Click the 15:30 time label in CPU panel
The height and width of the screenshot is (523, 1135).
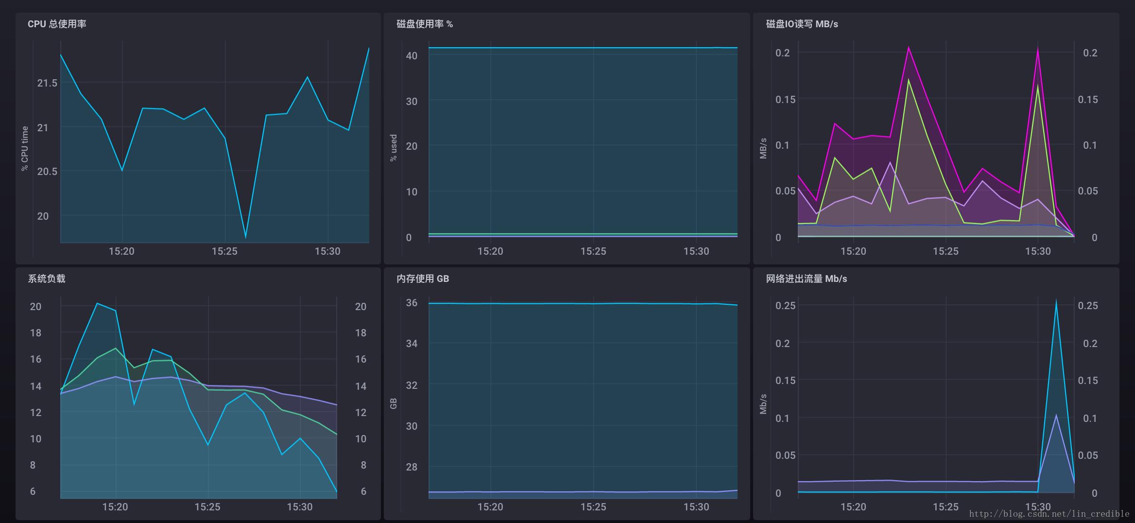[327, 251]
